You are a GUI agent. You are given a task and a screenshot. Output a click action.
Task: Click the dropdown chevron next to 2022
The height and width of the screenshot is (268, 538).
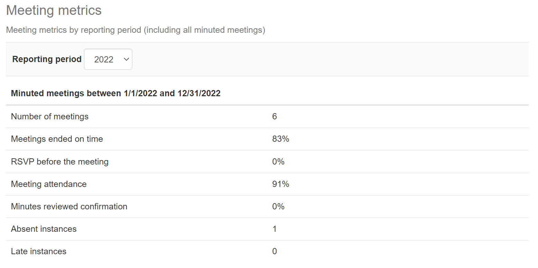[126, 59]
